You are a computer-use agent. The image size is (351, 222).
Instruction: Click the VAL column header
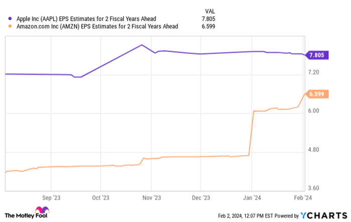[211, 11]
